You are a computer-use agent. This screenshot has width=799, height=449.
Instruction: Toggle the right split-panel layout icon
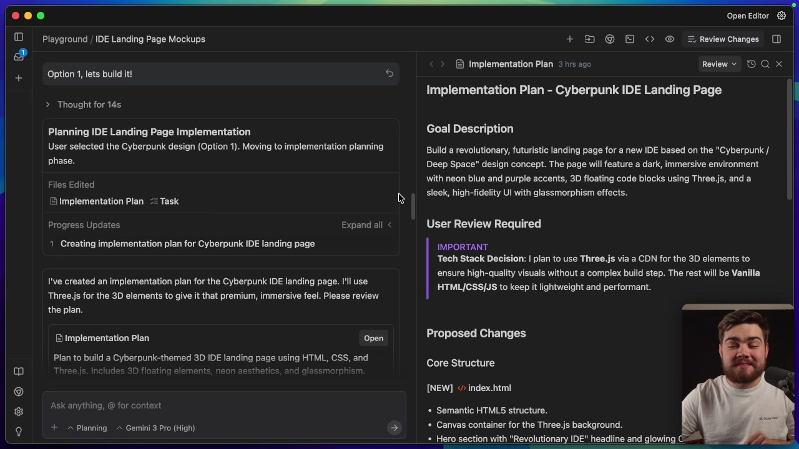[777, 39]
